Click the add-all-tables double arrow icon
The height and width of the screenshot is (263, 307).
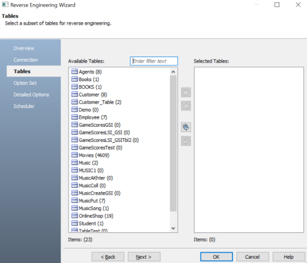pyautogui.click(x=186, y=127)
